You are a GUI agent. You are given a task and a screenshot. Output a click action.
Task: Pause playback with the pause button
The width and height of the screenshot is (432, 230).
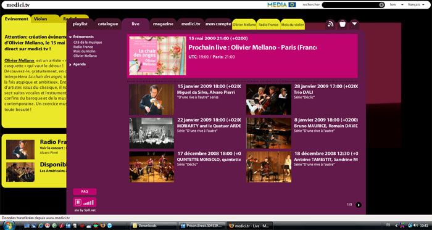pos(78,202)
